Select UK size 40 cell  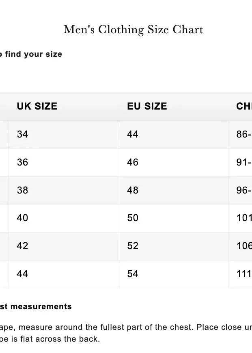pyautogui.click(x=23, y=218)
